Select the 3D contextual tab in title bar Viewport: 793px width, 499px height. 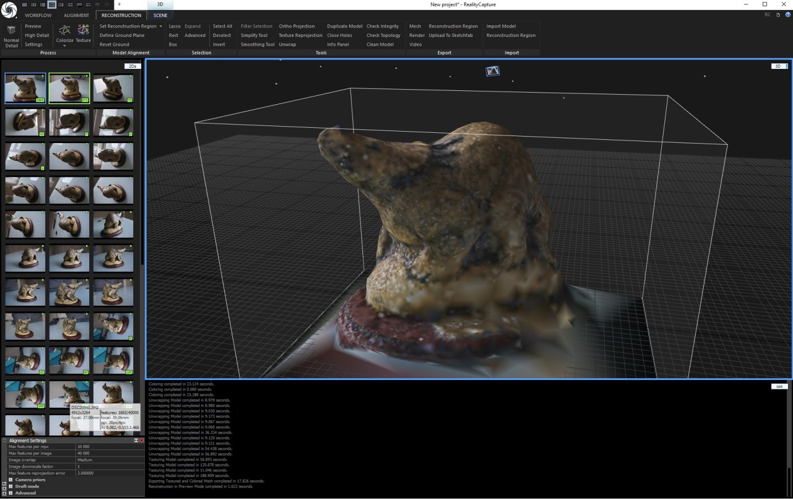pyautogui.click(x=160, y=4)
